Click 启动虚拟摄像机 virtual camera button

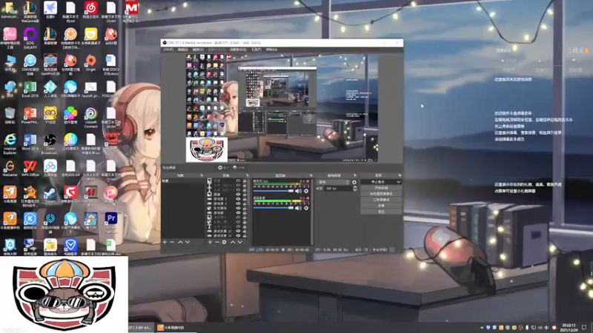[x=381, y=194]
